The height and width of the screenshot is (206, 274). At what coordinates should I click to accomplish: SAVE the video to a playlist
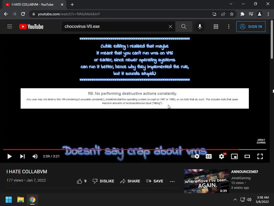(155, 181)
